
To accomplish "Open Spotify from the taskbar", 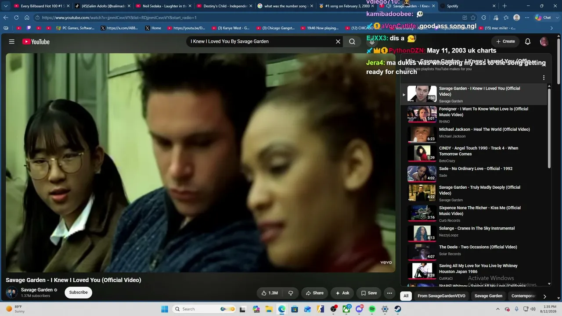I will (x=372, y=309).
